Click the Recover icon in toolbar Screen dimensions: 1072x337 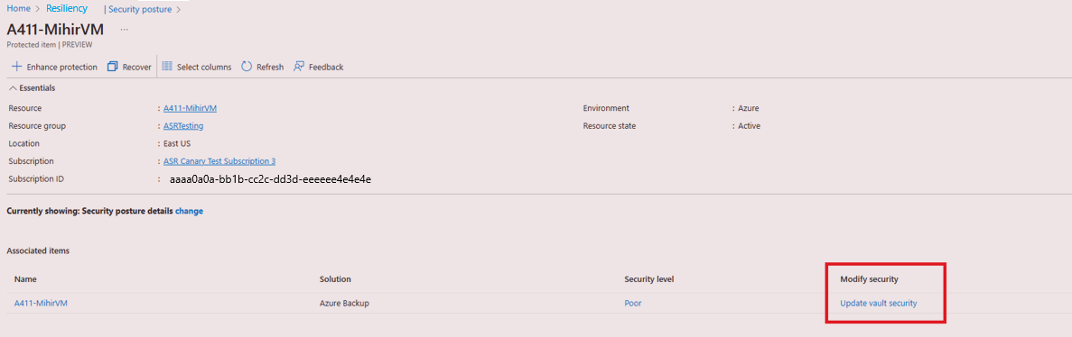113,67
